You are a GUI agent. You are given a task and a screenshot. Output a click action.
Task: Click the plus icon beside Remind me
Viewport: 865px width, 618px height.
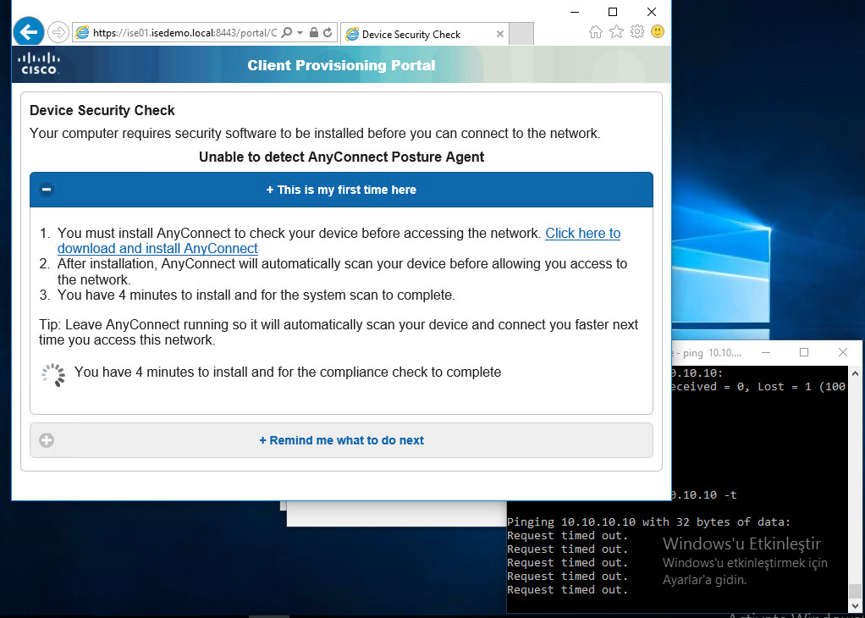(47, 440)
